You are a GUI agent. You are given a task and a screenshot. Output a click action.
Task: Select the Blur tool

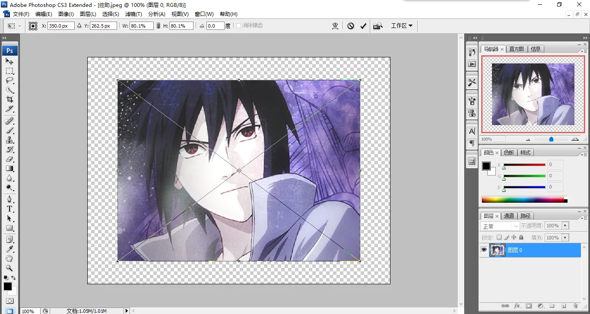click(10, 178)
